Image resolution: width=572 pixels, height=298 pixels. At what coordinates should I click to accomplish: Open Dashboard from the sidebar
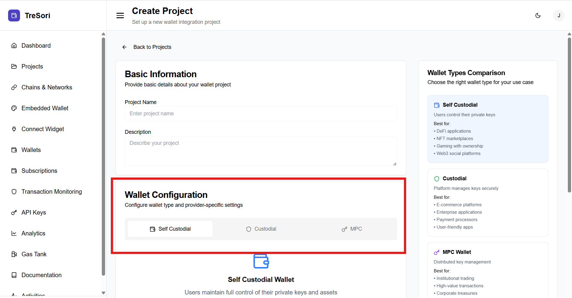pyautogui.click(x=36, y=46)
